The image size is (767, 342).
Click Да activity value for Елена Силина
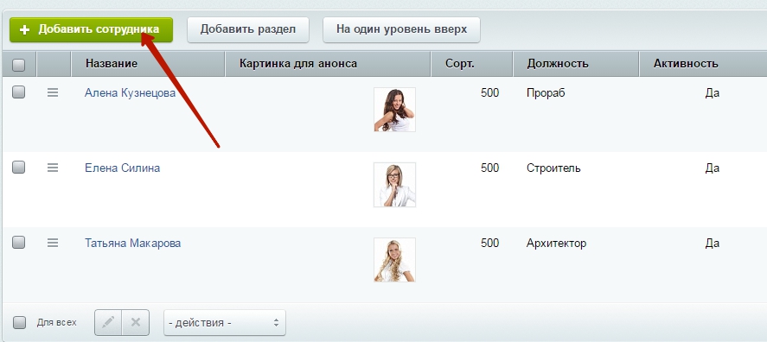click(713, 168)
